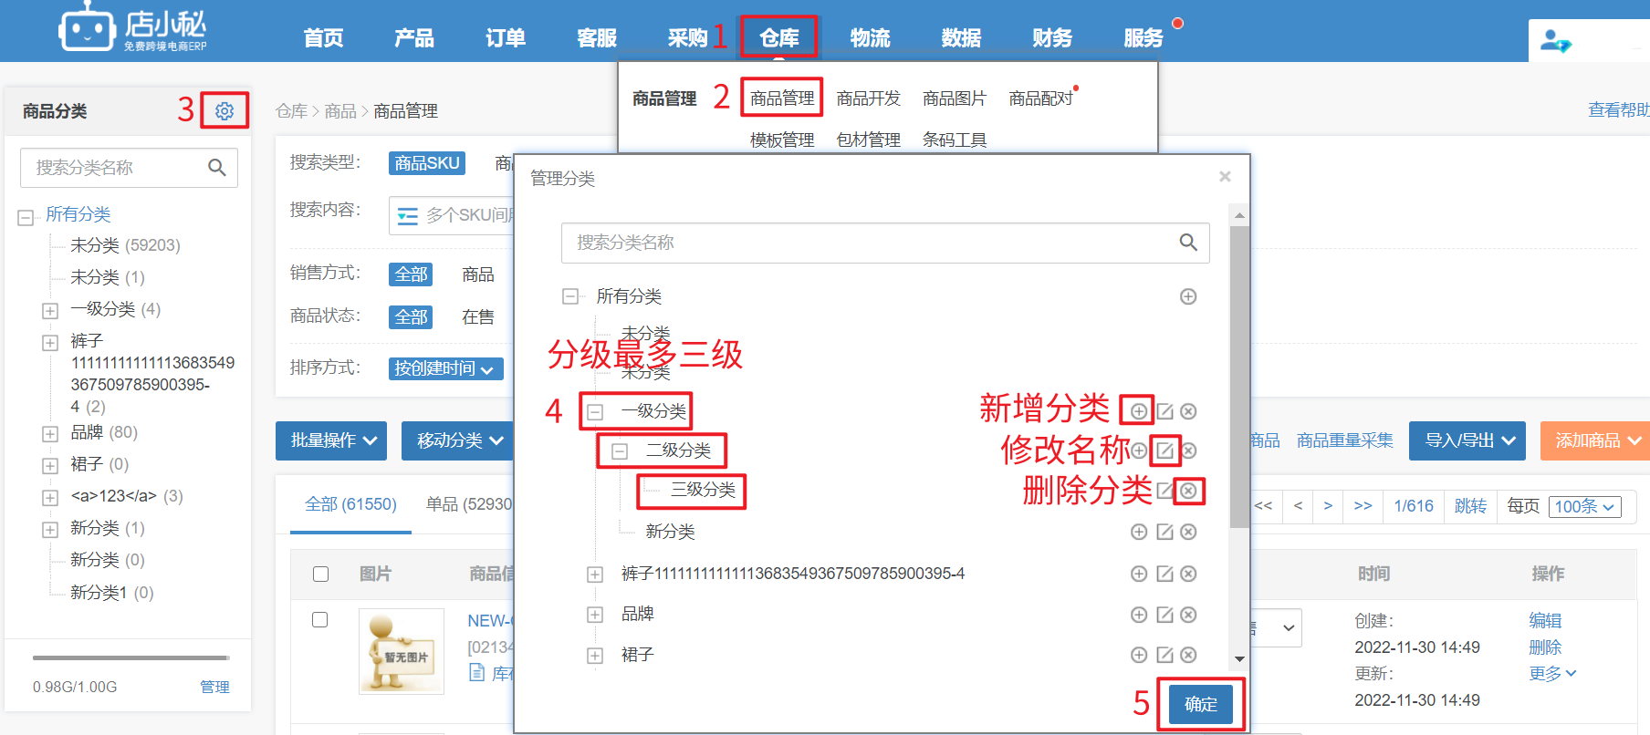Collapse 一级分类 in the dialog tree
This screenshot has width=1650, height=735.
(x=595, y=412)
